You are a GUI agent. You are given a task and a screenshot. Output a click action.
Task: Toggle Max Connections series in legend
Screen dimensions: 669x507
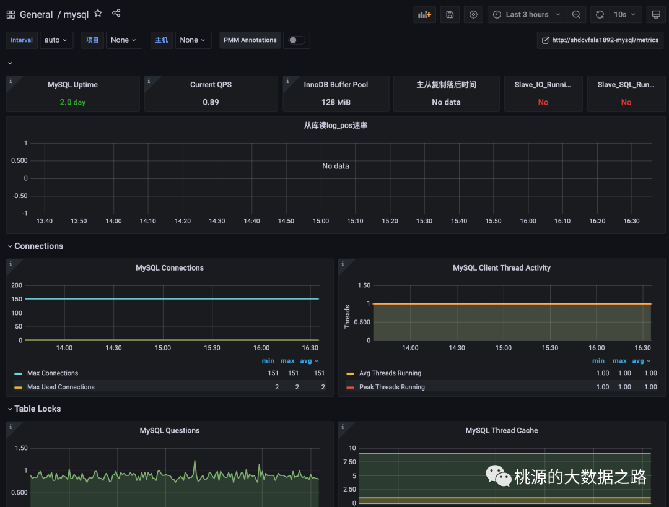(x=53, y=373)
